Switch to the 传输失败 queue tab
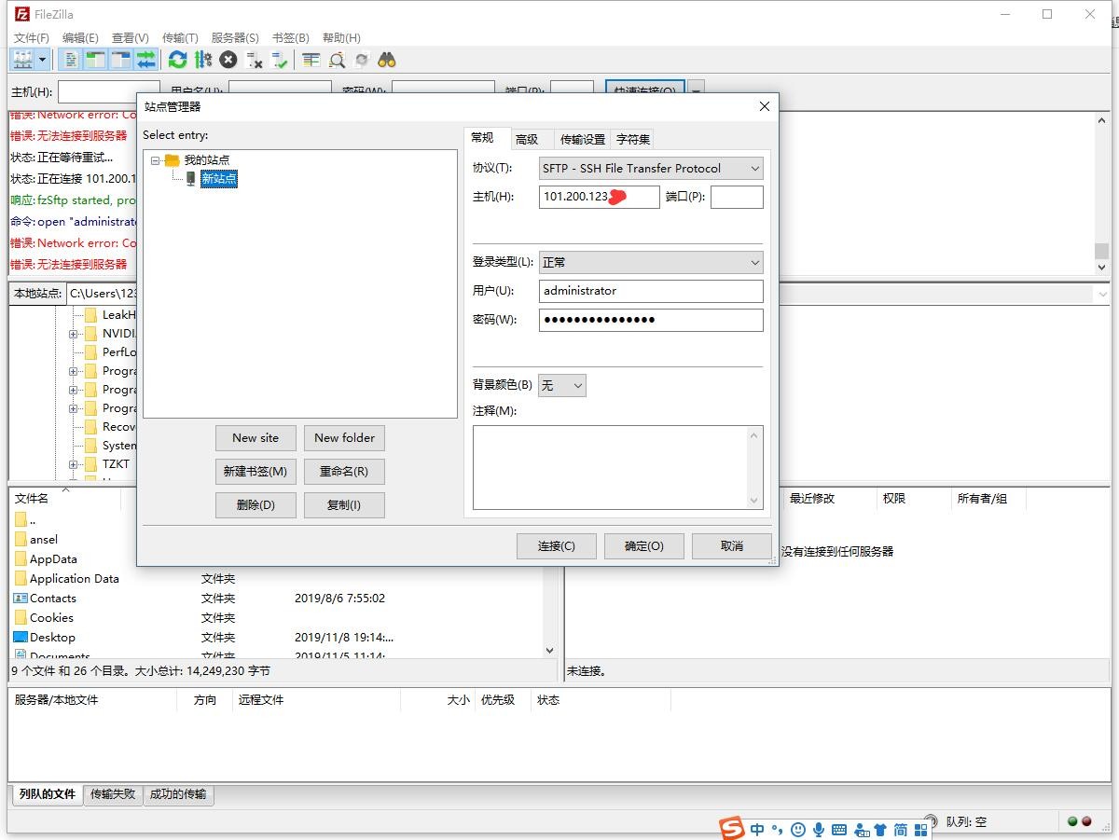The height and width of the screenshot is (840, 1119). 113,794
